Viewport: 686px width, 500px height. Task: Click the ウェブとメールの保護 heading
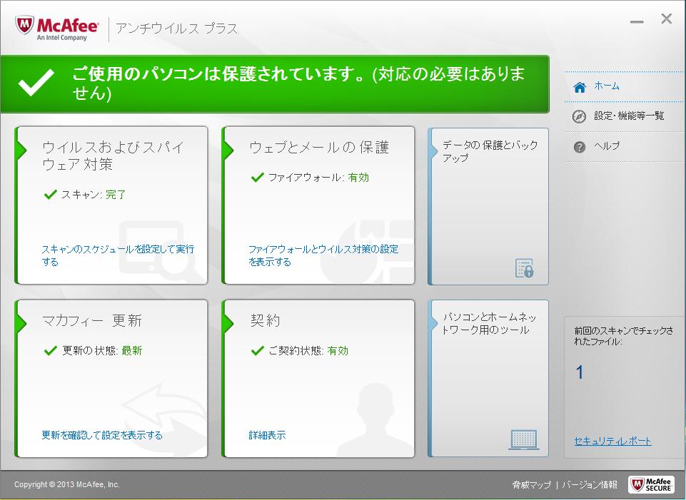[x=319, y=148]
